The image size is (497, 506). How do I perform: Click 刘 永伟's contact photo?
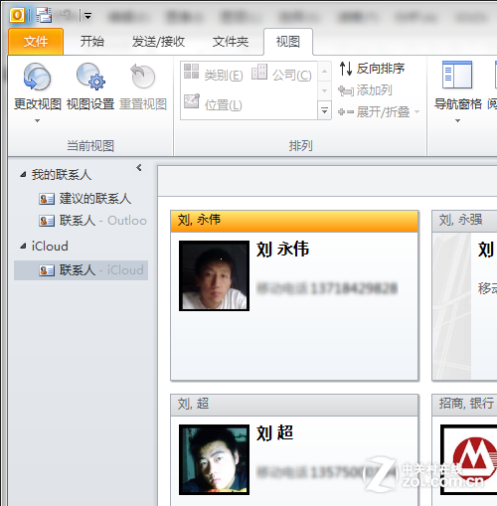214,275
